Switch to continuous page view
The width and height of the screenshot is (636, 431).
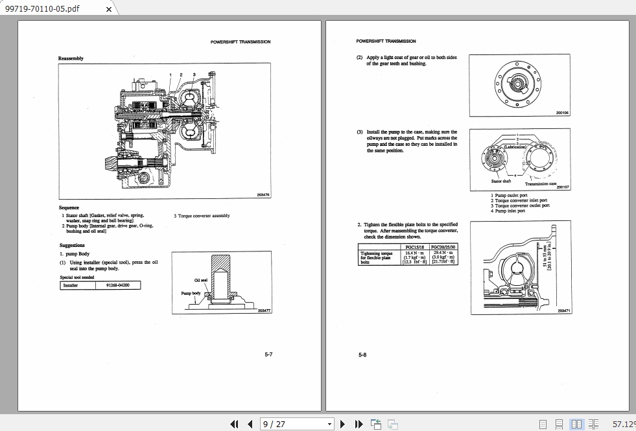[559, 425]
